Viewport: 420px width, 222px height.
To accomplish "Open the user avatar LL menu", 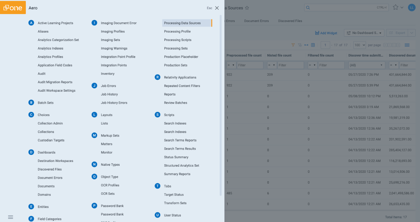I will (x=412, y=7).
